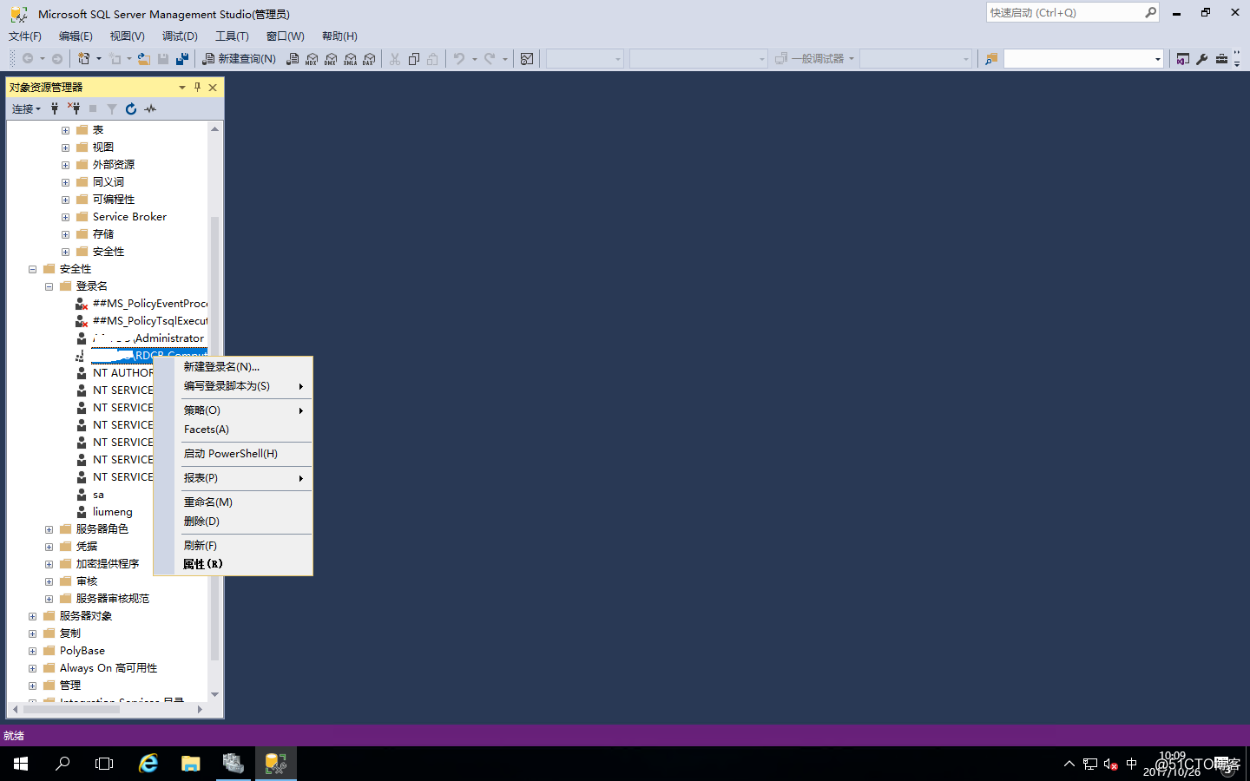Click the New Project icon in toolbar
Image resolution: width=1250 pixels, height=781 pixels.
(84, 59)
